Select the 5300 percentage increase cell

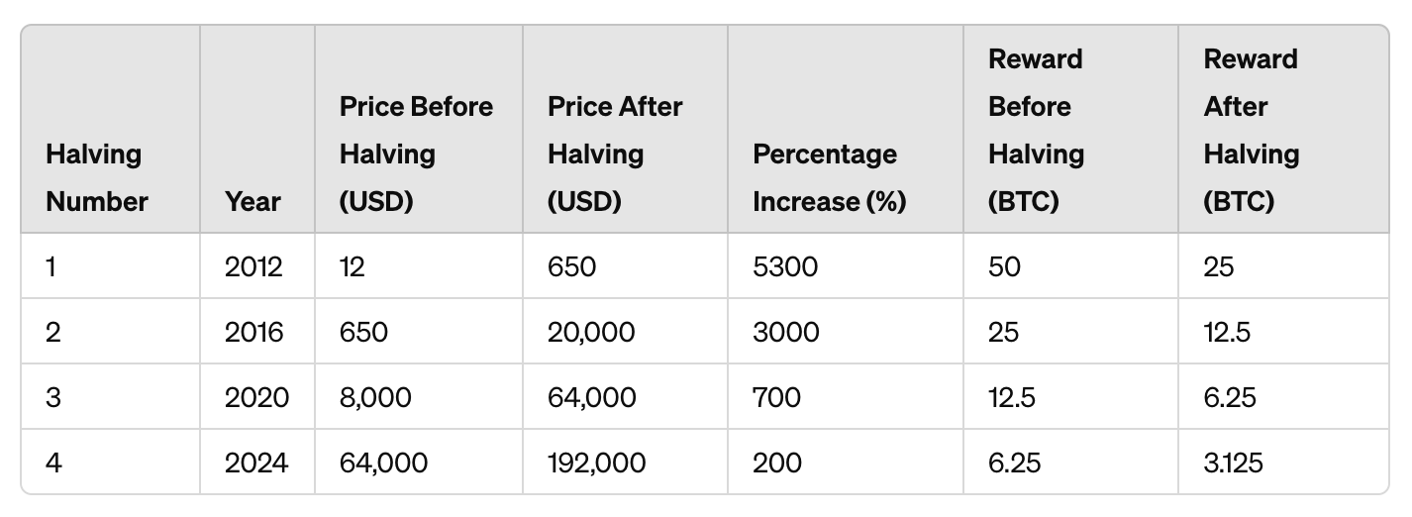pyautogui.click(x=785, y=266)
